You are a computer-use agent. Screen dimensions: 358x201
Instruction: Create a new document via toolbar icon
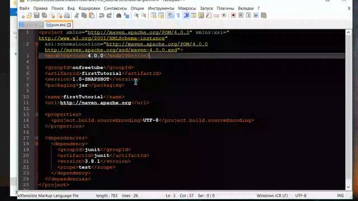22,16
